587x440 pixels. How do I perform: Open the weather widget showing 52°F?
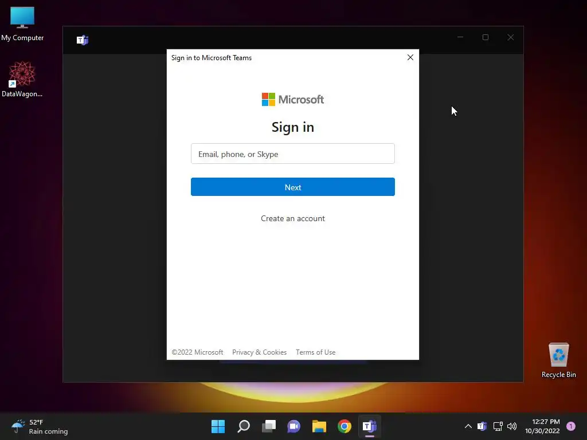[x=40, y=426]
